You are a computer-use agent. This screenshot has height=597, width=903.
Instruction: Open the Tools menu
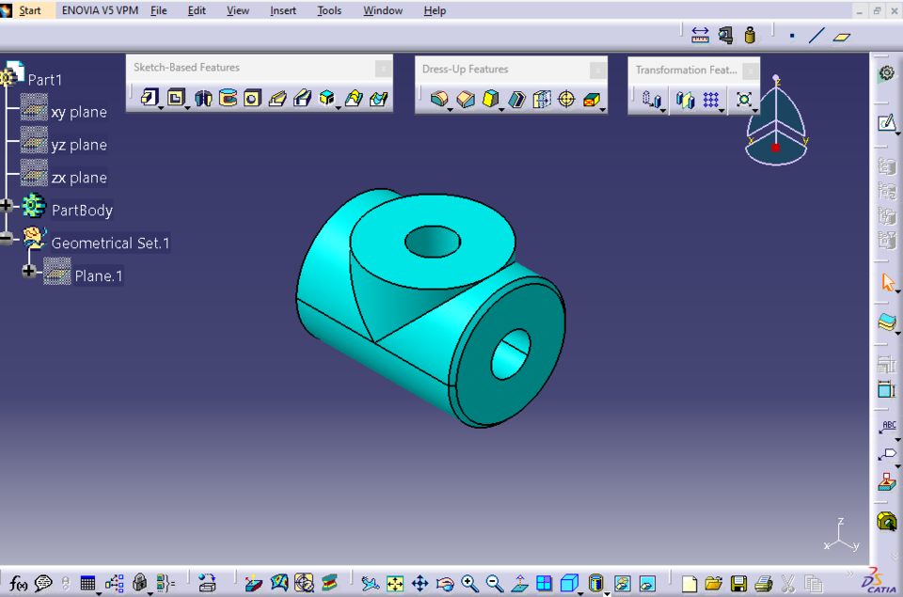[x=329, y=10]
